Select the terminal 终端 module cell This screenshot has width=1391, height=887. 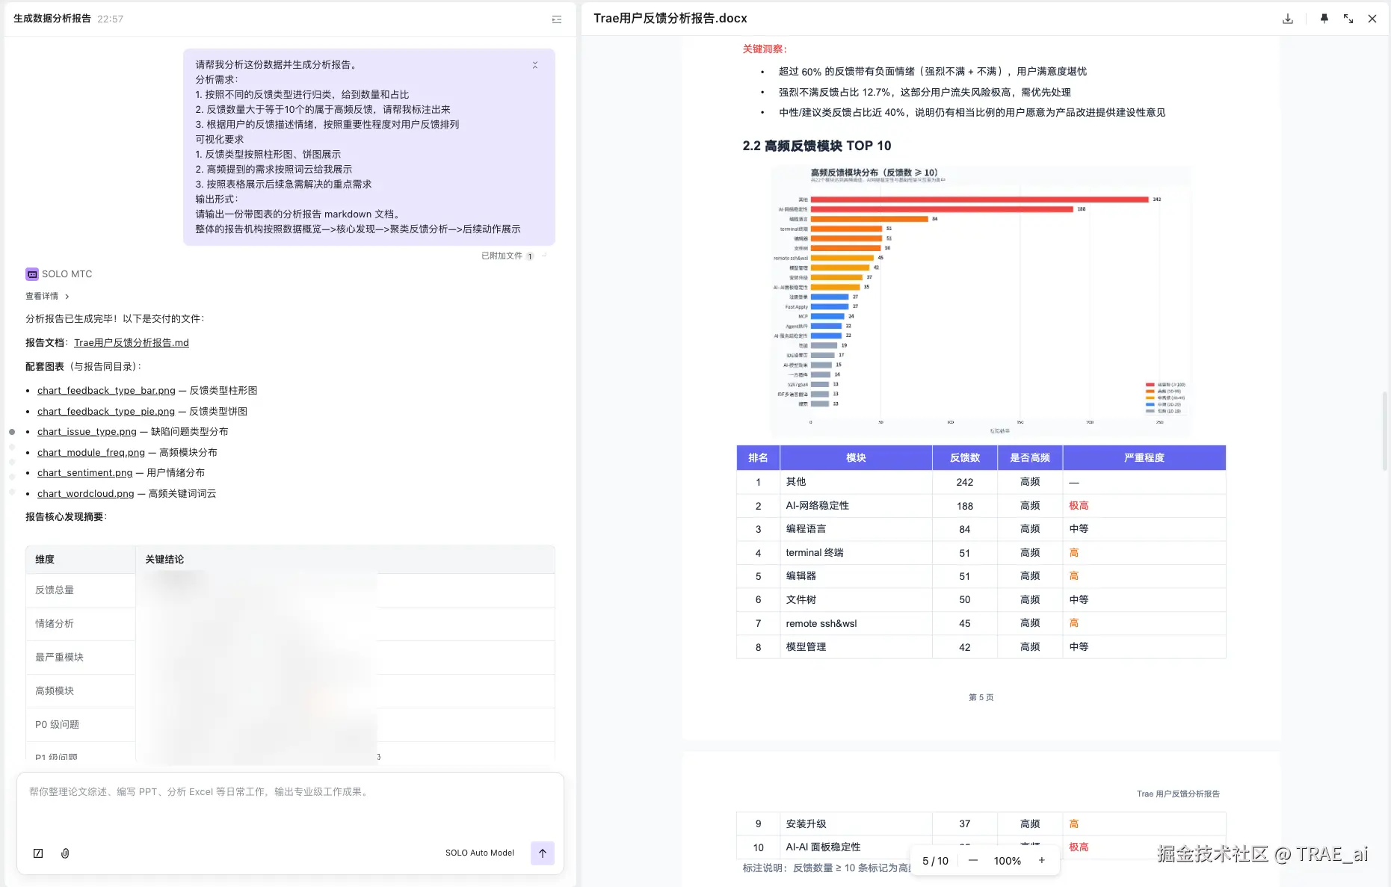click(856, 553)
